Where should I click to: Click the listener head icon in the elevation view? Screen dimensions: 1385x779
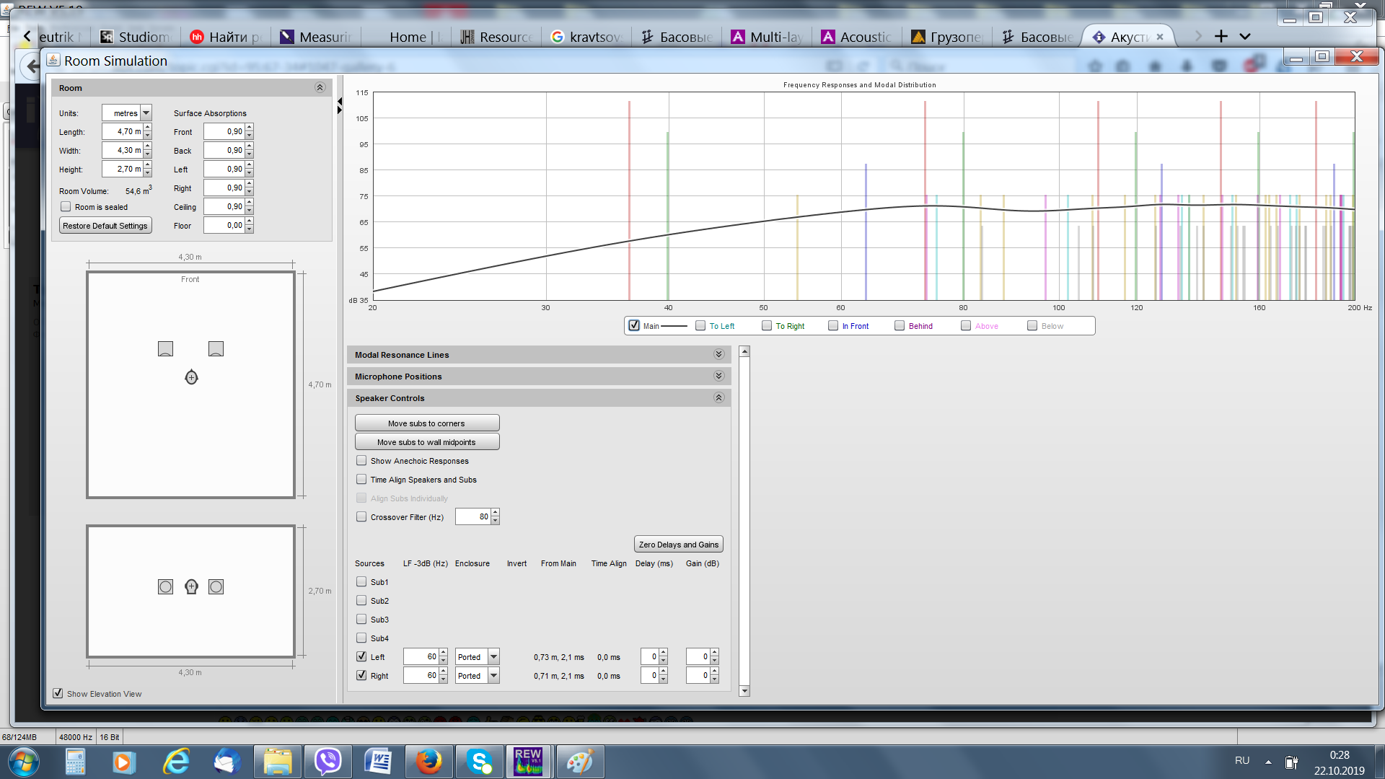click(x=191, y=587)
